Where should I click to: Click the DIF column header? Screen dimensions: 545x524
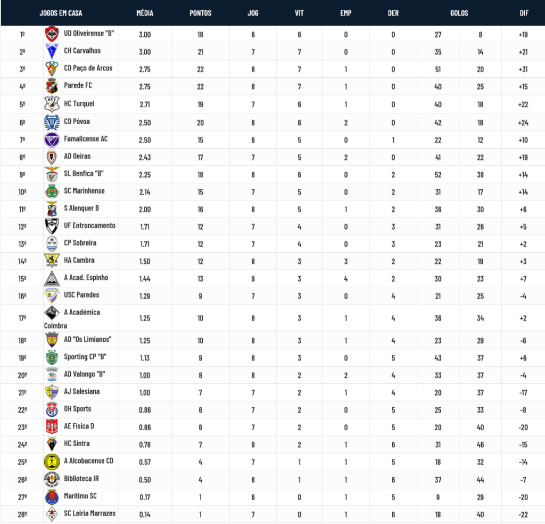tap(524, 13)
